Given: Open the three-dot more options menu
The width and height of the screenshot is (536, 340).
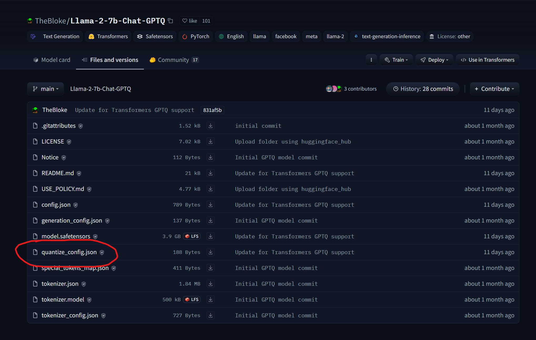Looking at the screenshot, I should (371, 60).
